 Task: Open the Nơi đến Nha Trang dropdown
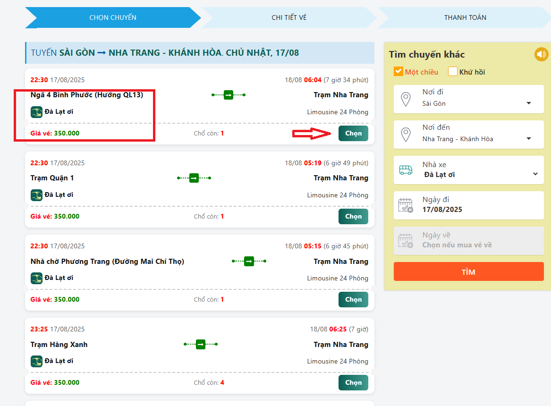[x=469, y=135]
